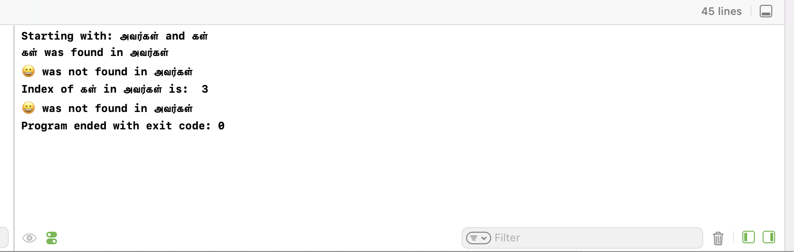Click the grinning emoji above Program ended line
This screenshot has width=794, height=252.
(x=28, y=108)
